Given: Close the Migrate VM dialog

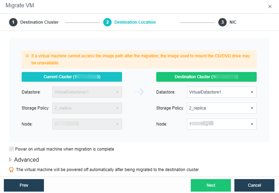Looking at the screenshot, I should click(x=270, y=7).
